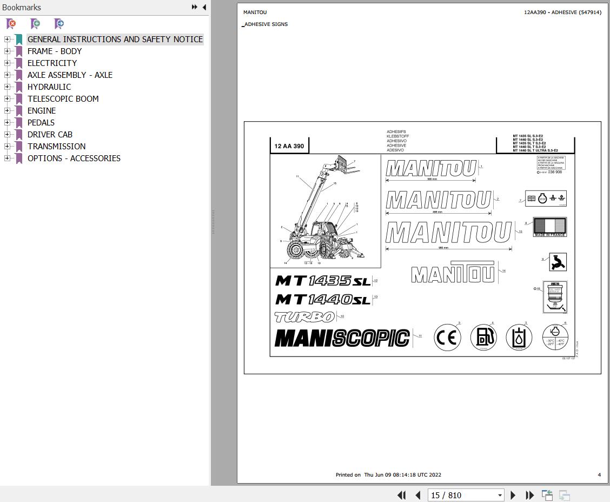Click the Bookmarks panel title
The height and width of the screenshot is (502, 610).
22,8
